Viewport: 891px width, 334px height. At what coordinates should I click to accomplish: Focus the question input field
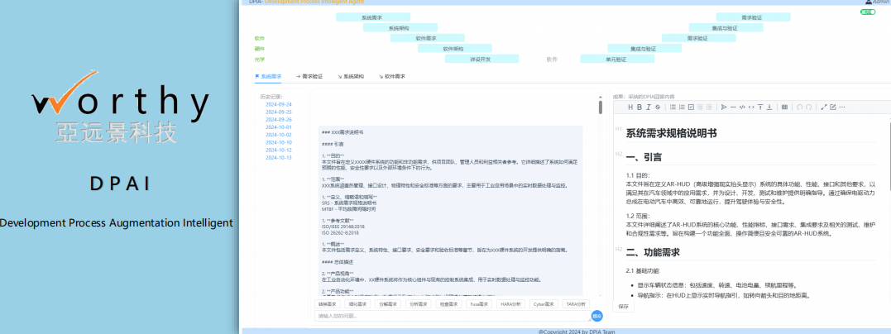[x=453, y=316]
